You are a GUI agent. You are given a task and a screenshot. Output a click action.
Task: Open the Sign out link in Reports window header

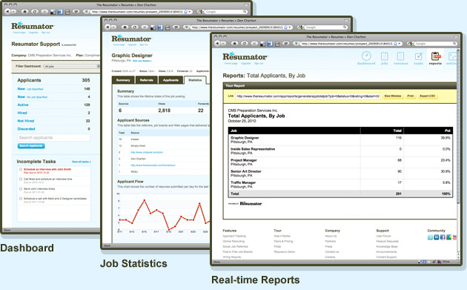259,64
